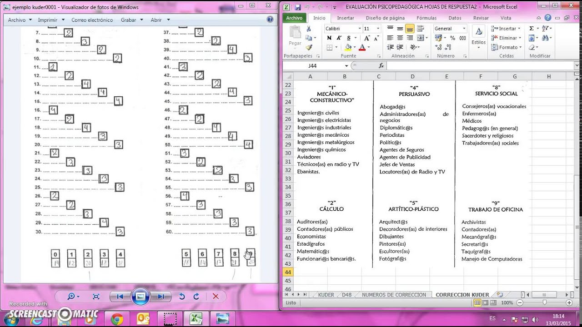Click the increase decimal icon

click(x=438, y=47)
